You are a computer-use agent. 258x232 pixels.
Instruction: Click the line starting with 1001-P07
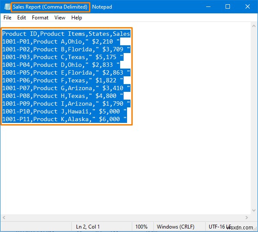[66, 88]
